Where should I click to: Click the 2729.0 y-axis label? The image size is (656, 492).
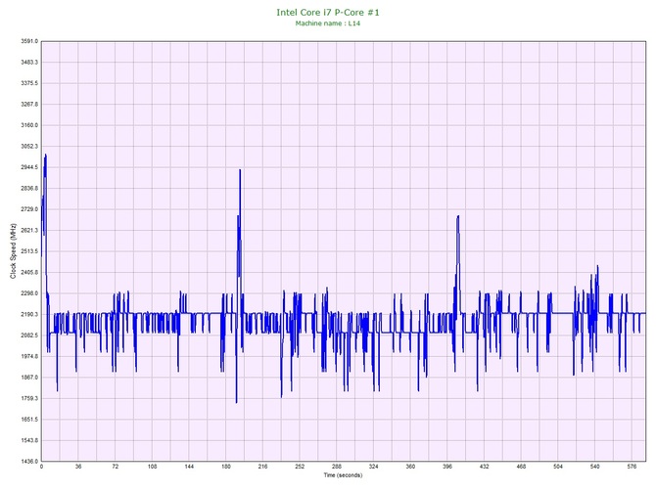click(x=29, y=209)
